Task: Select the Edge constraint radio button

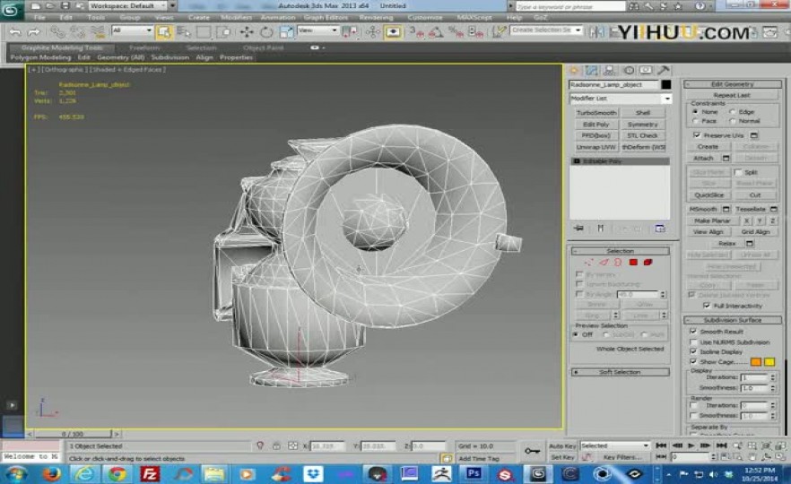Action: (x=733, y=112)
